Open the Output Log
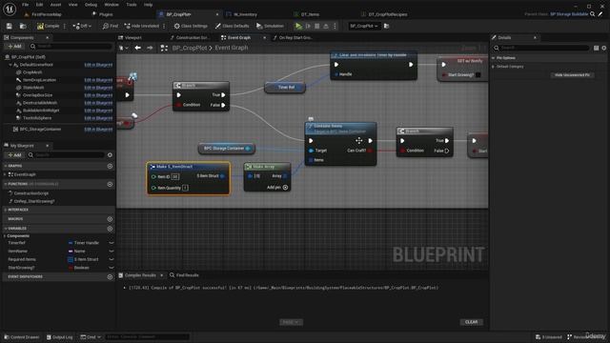The height and width of the screenshot is (343, 610). click(x=59, y=337)
